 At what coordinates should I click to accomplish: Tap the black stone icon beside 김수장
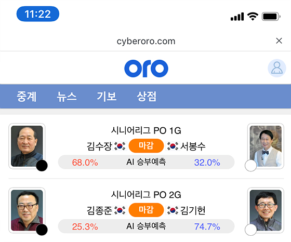click(x=42, y=166)
